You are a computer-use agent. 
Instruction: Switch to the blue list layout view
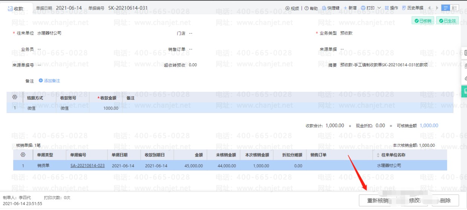pos(446,8)
